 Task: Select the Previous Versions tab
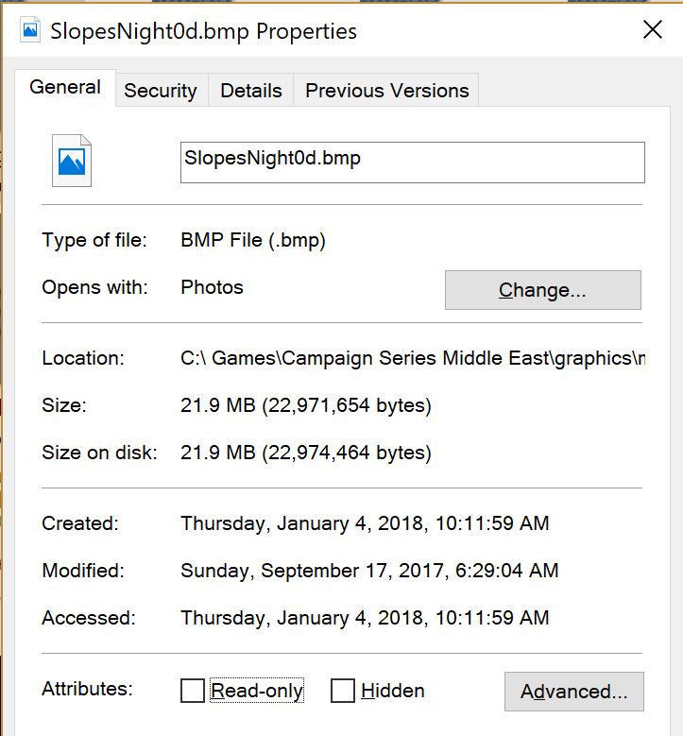point(386,91)
